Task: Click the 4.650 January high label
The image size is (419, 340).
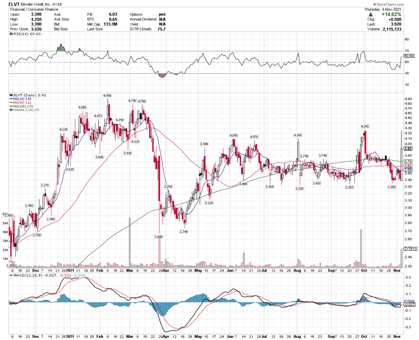Action: [x=82, y=107]
